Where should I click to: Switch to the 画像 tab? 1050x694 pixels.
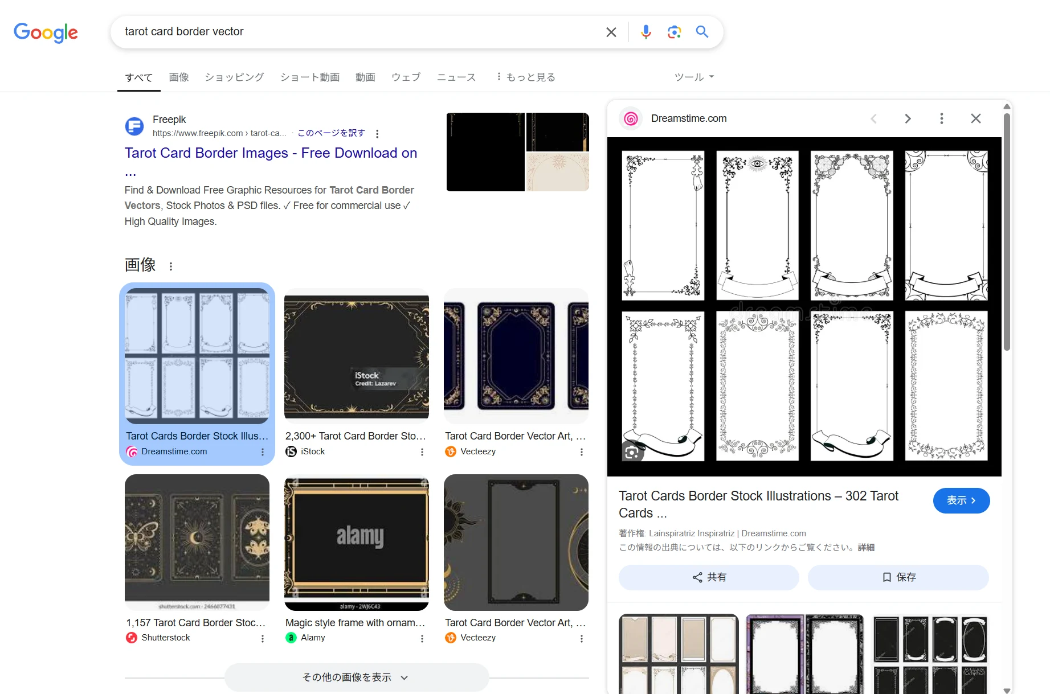pyautogui.click(x=179, y=77)
